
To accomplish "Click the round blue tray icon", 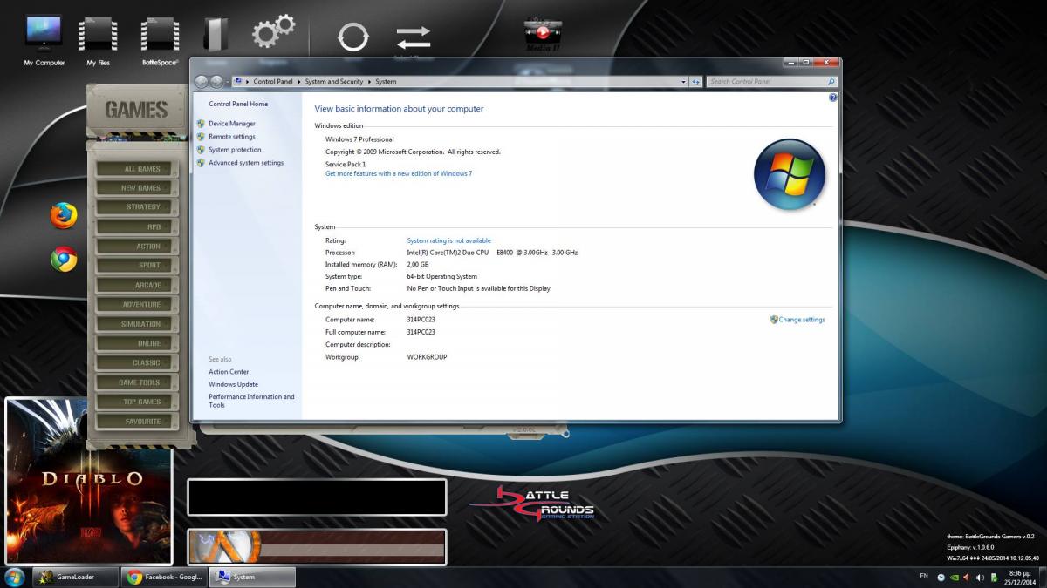I will (x=941, y=578).
